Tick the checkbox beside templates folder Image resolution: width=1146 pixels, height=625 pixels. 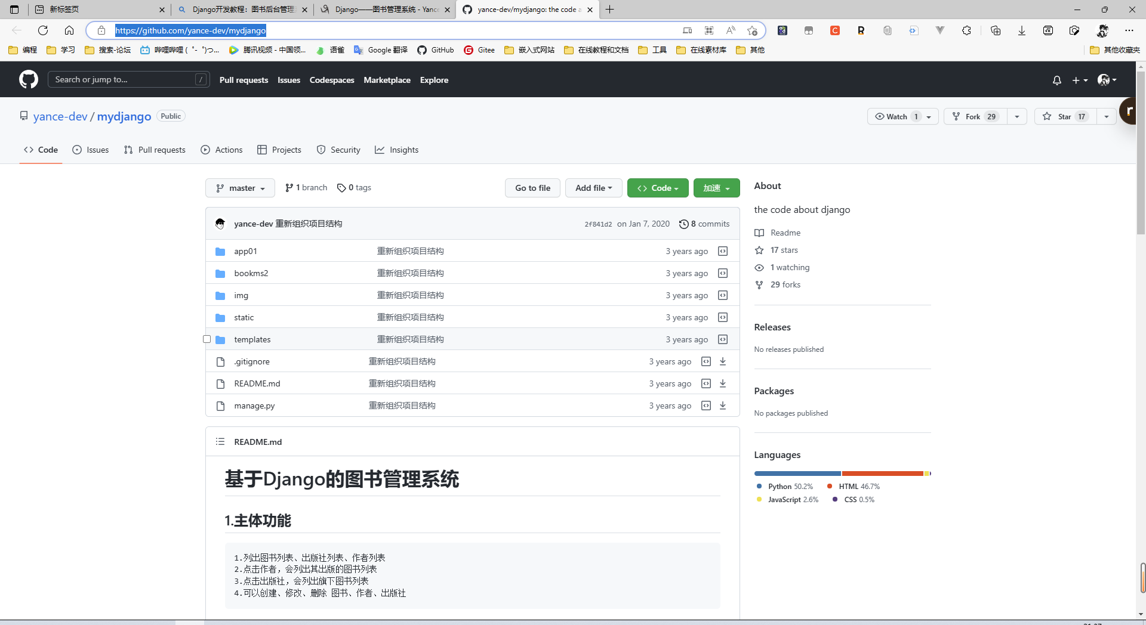point(207,339)
